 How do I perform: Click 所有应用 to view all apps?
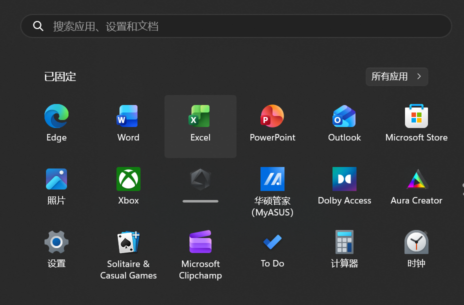coord(396,76)
